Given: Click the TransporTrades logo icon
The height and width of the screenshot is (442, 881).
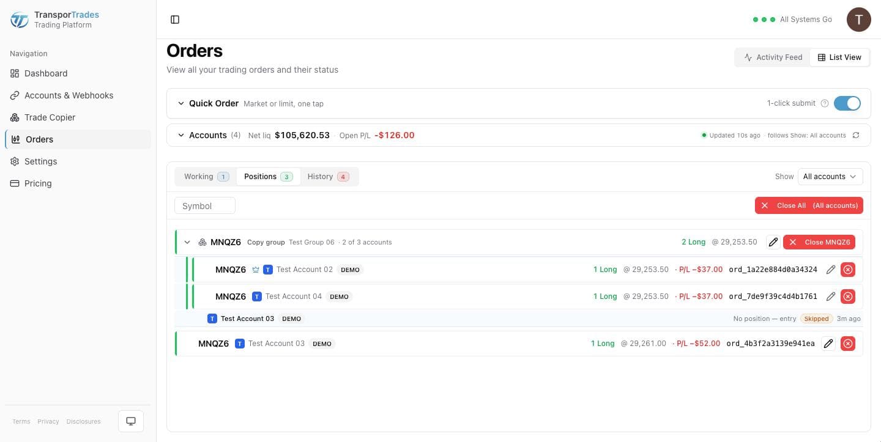Looking at the screenshot, I should 20,20.
